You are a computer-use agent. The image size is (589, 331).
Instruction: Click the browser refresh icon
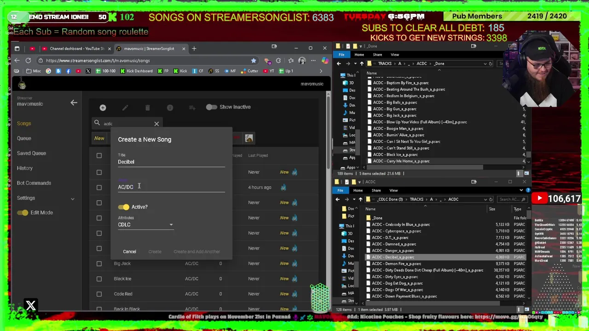click(28, 60)
